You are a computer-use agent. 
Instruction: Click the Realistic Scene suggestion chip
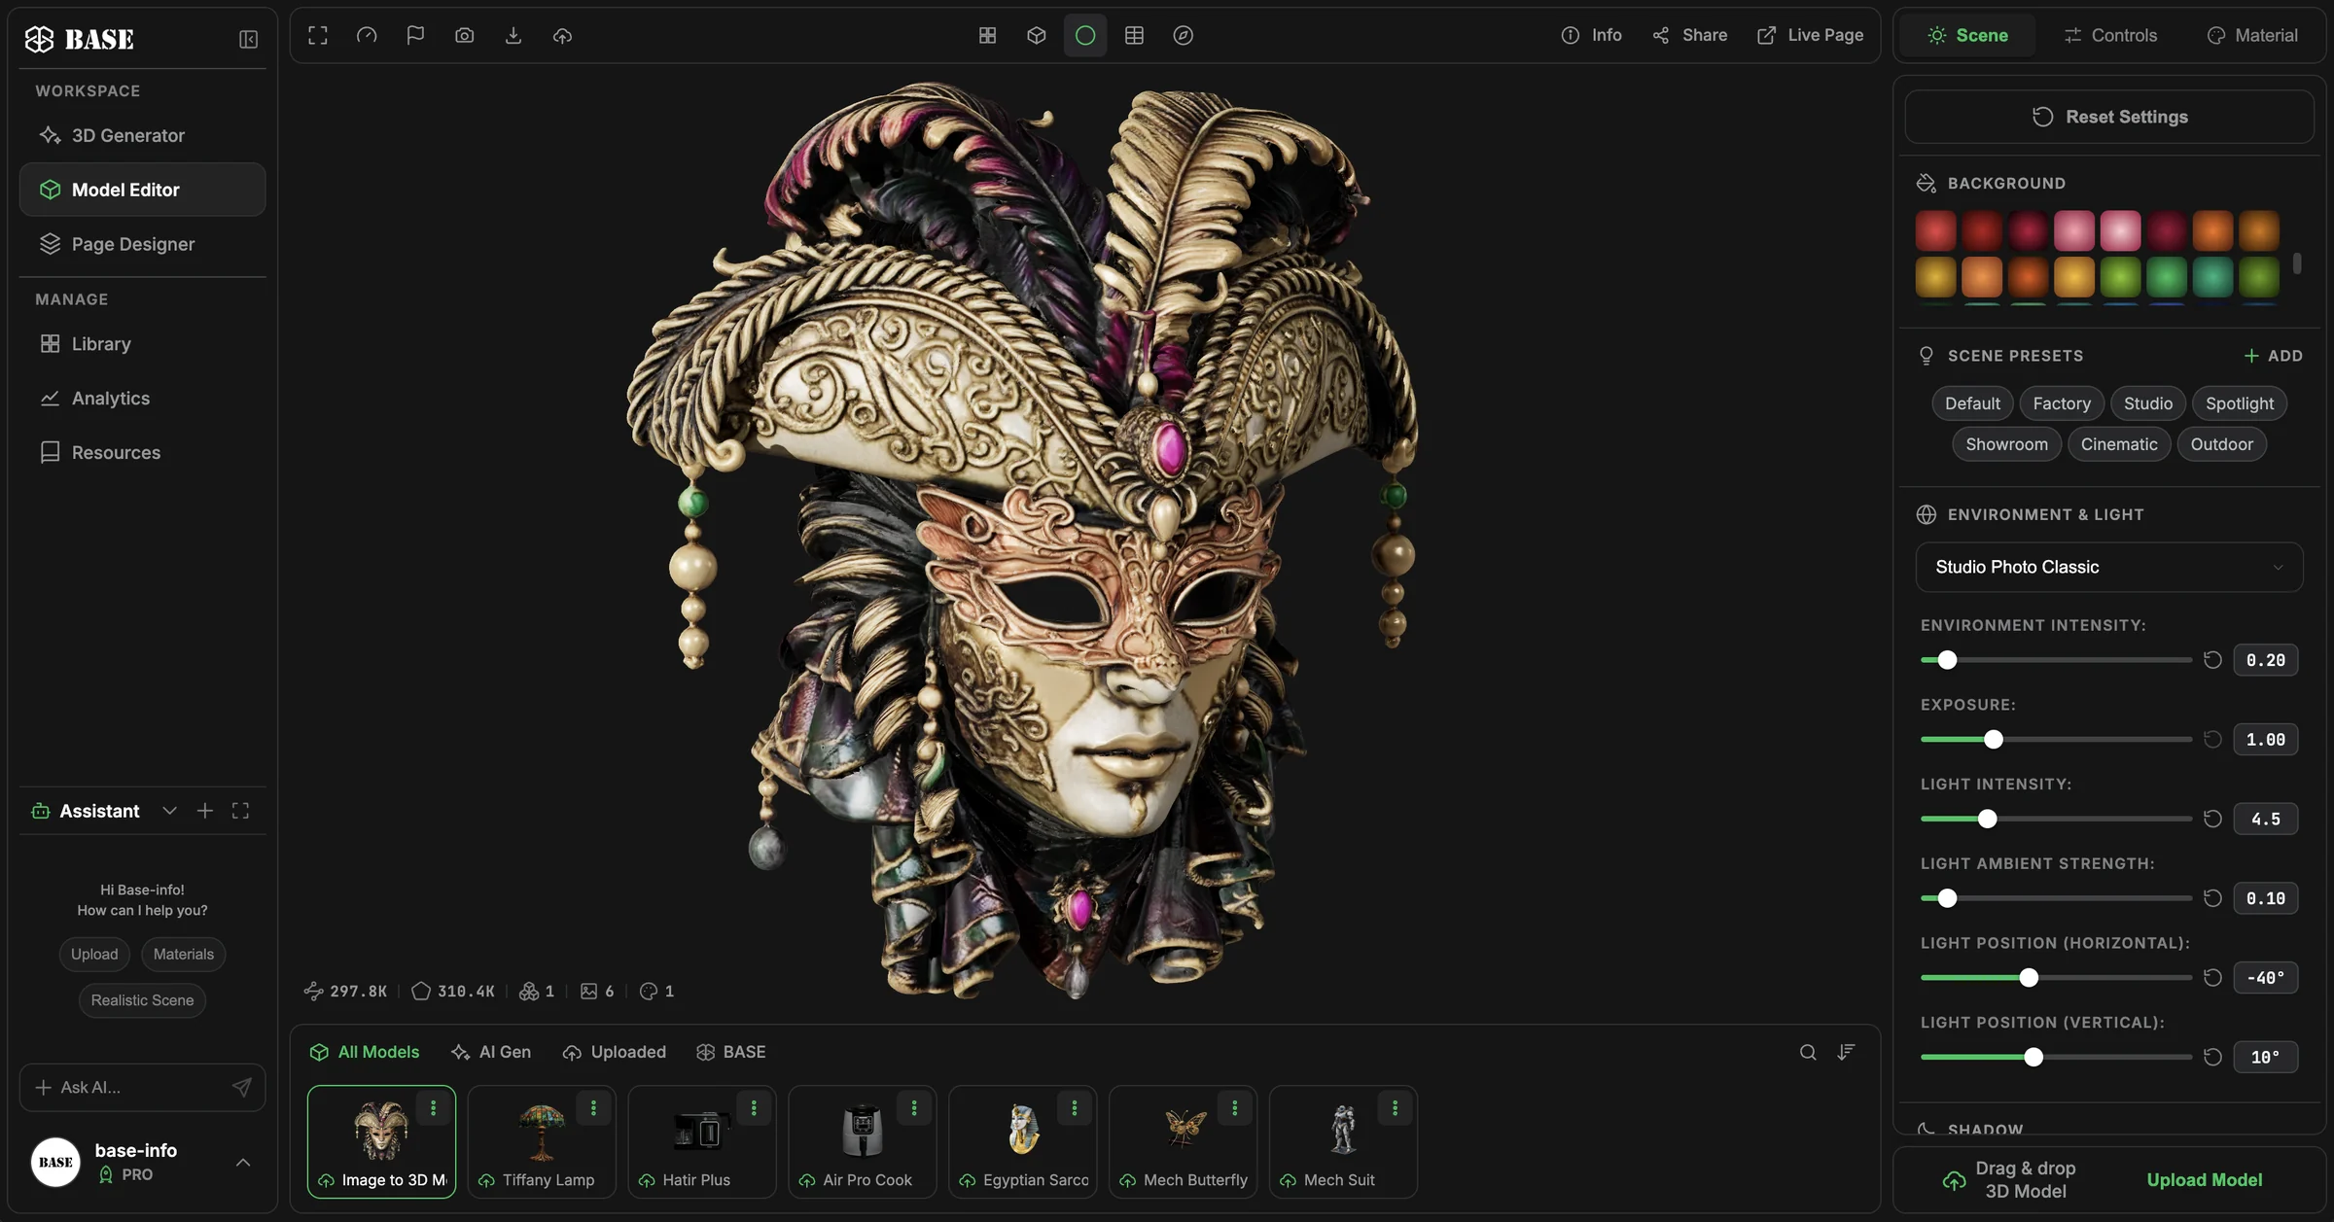[142, 1000]
